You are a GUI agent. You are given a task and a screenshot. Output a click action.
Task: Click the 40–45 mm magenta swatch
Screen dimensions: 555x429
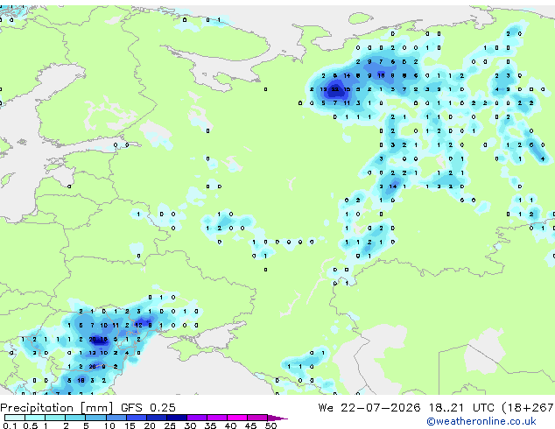pos(237,418)
